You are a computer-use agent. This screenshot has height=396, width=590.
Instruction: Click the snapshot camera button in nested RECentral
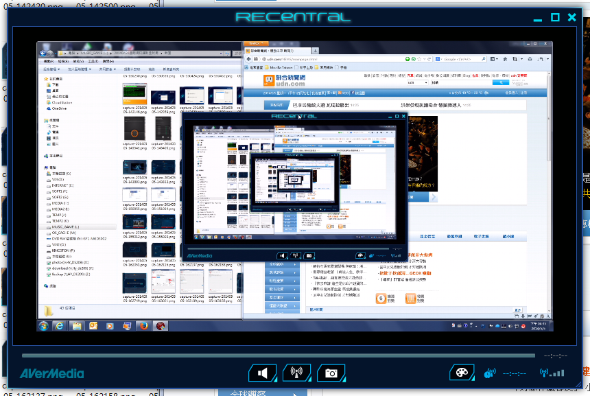tap(309, 255)
